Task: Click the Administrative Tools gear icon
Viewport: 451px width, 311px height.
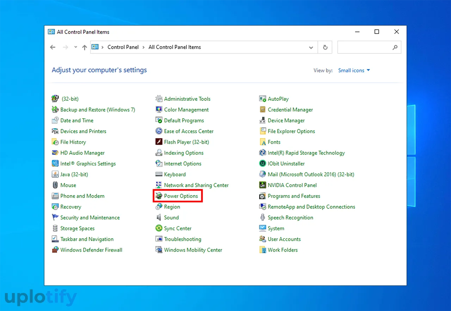Action: click(159, 99)
